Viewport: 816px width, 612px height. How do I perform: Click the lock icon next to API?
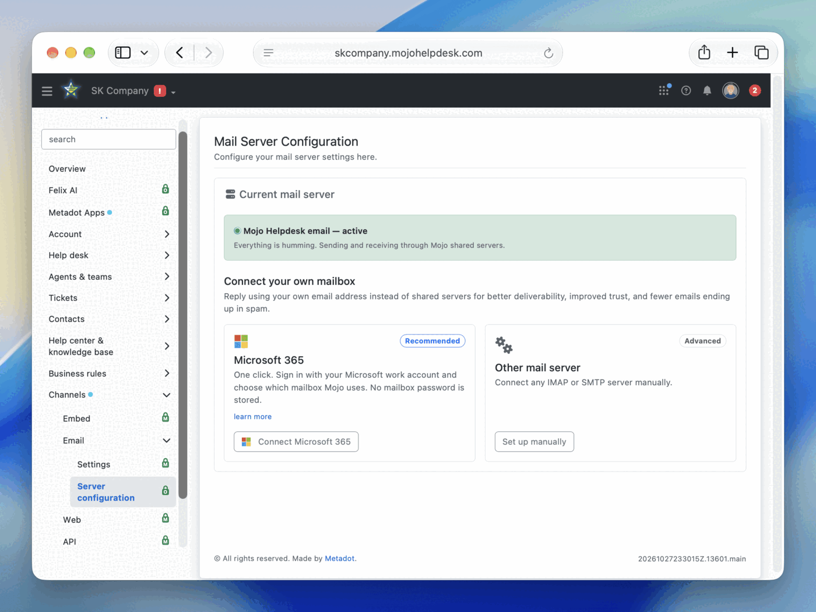tap(166, 540)
